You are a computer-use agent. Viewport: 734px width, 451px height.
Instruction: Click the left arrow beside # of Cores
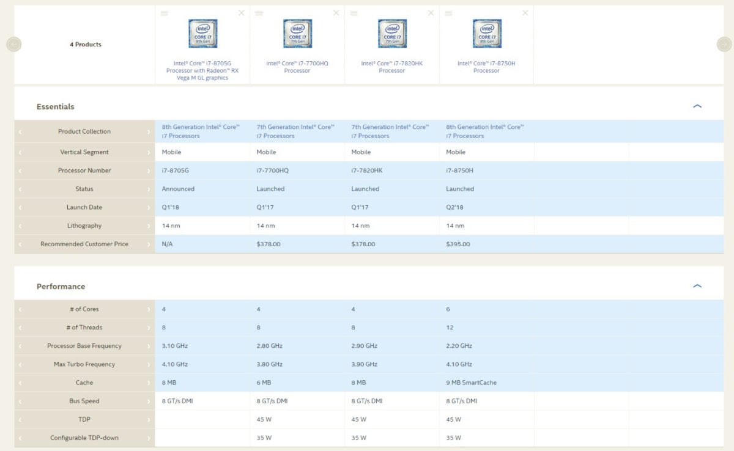(x=20, y=309)
